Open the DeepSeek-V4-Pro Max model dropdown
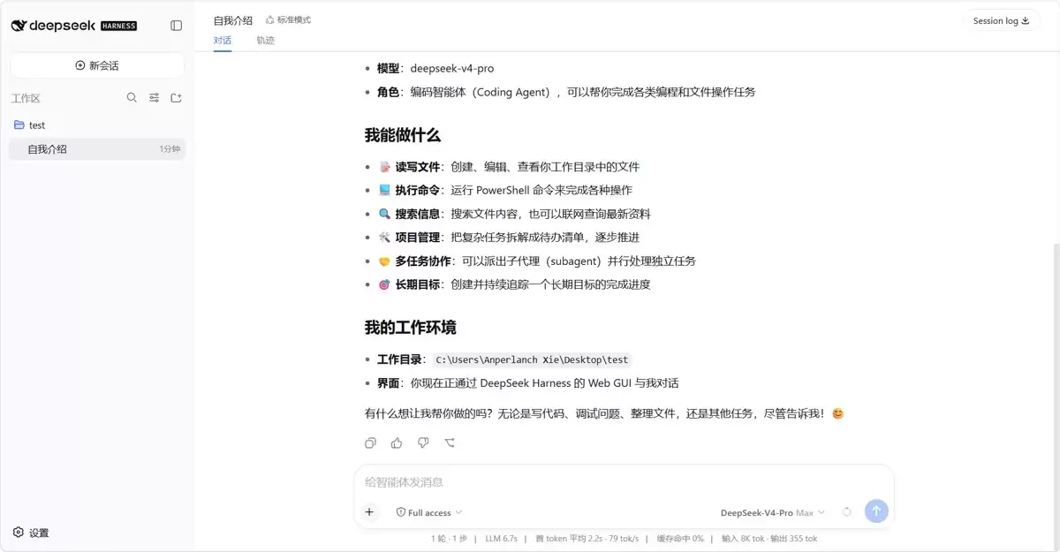The width and height of the screenshot is (1060, 552). point(773,512)
